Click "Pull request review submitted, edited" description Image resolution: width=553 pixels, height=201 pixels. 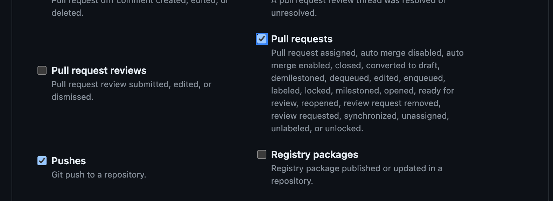pyautogui.click(x=131, y=84)
